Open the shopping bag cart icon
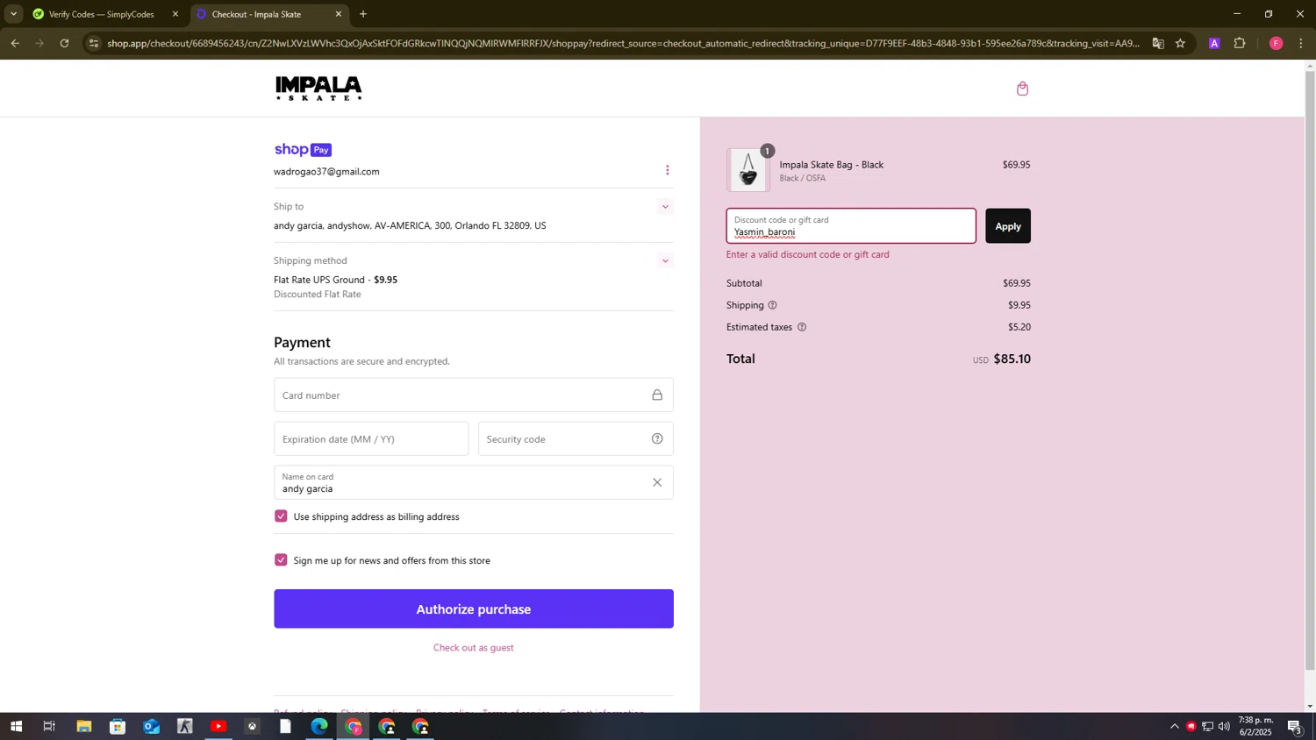Screen dimensions: 1316x740 [x=1022, y=89]
